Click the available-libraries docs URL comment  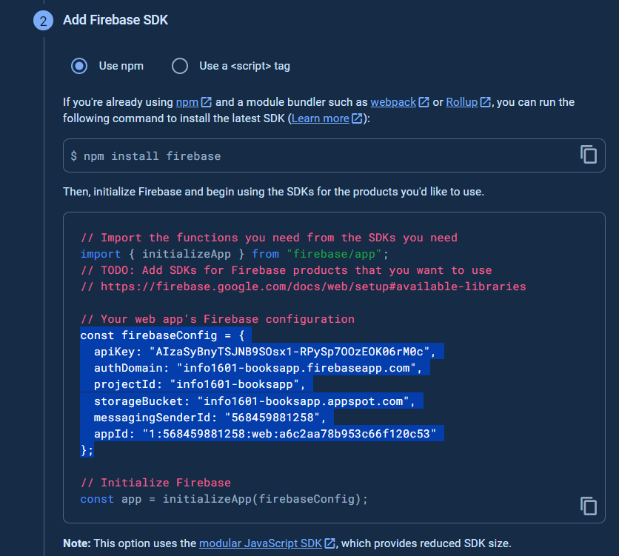303,287
